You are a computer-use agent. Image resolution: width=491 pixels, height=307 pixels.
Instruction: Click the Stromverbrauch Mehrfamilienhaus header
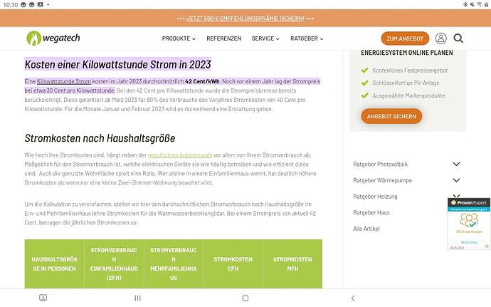[x=174, y=264]
